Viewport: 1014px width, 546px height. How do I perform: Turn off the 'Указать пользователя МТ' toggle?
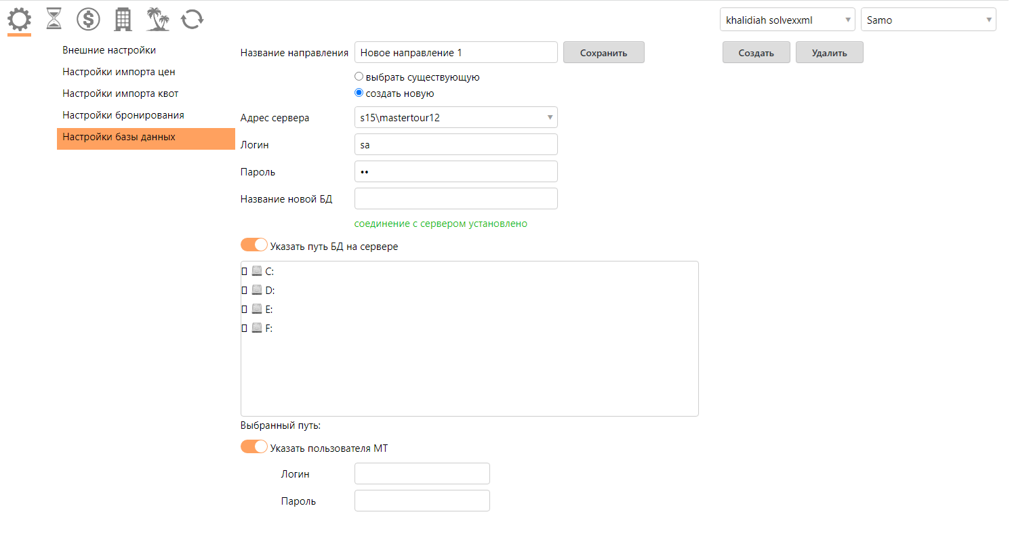[254, 447]
